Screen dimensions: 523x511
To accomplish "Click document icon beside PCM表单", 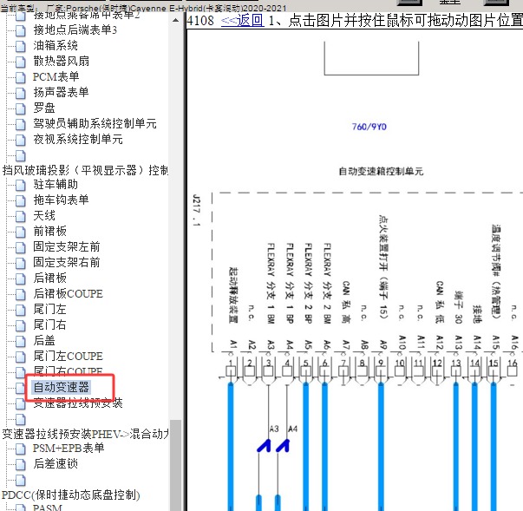I will pyautogui.click(x=20, y=77).
